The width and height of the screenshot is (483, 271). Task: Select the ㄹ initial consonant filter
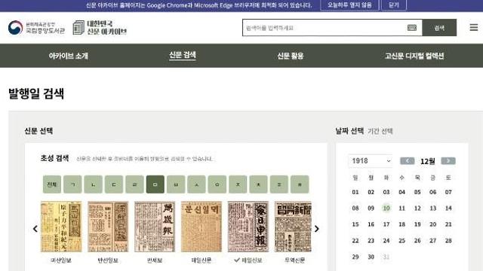pyautogui.click(x=134, y=184)
